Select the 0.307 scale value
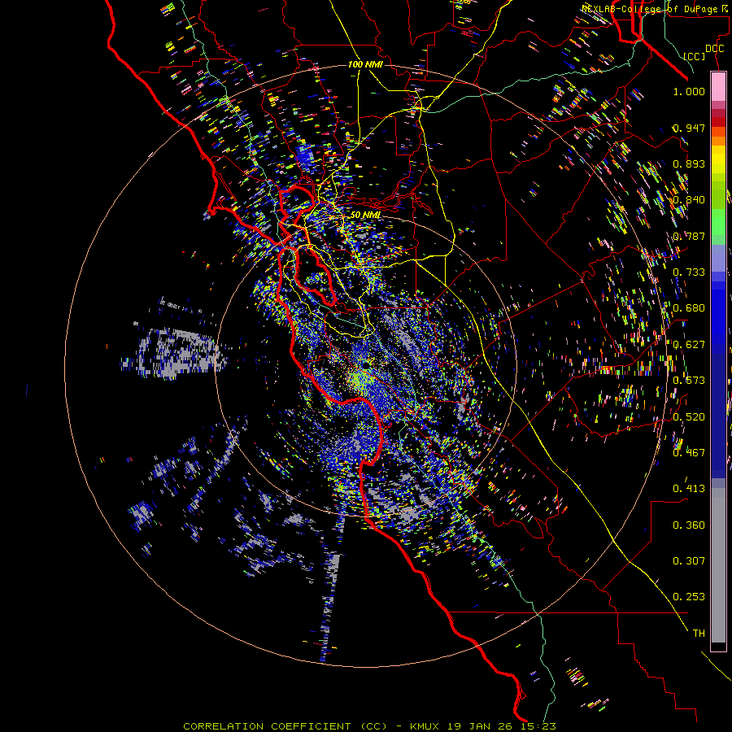Viewport: 732px width, 732px height. pos(689,561)
